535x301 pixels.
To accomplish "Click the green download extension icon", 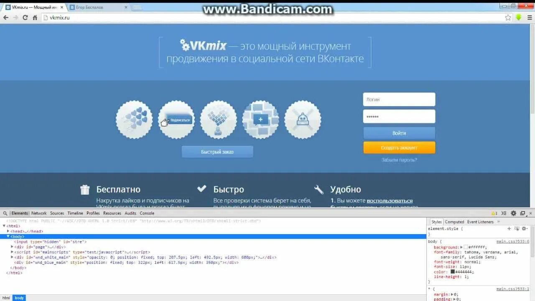I will click(x=519, y=18).
